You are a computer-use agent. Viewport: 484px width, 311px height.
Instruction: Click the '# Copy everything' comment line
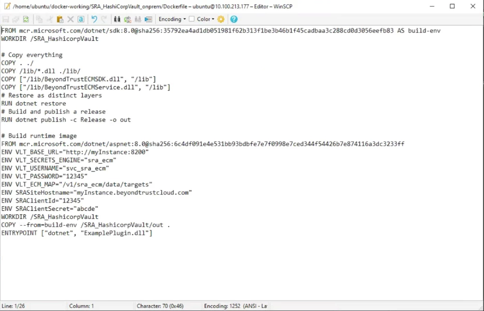click(x=32, y=55)
